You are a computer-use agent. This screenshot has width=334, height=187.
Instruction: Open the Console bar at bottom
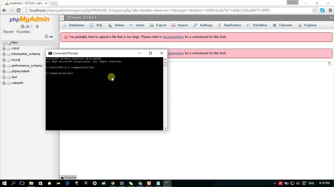[x=68, y=178]
